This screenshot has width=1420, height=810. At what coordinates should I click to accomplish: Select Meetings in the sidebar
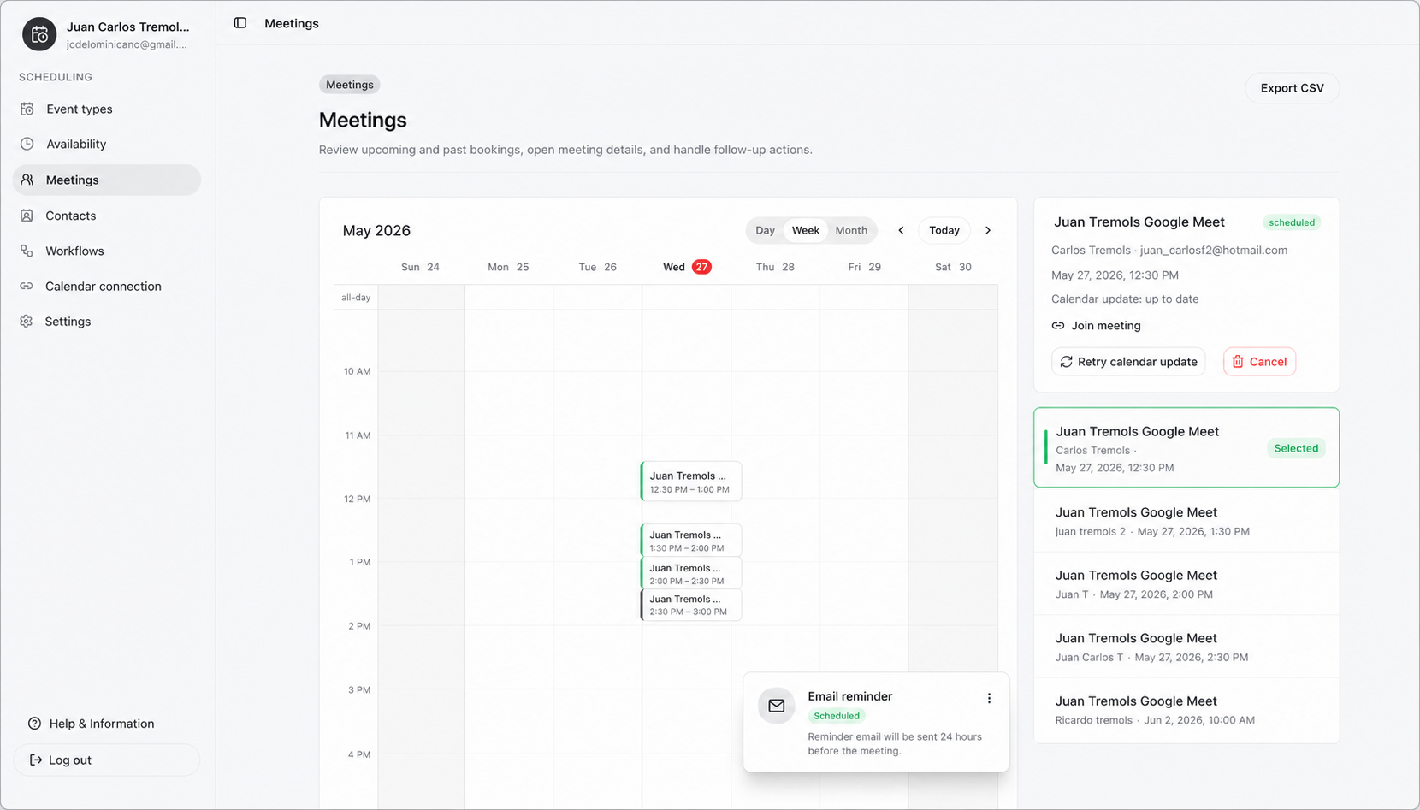pyautogui.click(x=107, y=180)
